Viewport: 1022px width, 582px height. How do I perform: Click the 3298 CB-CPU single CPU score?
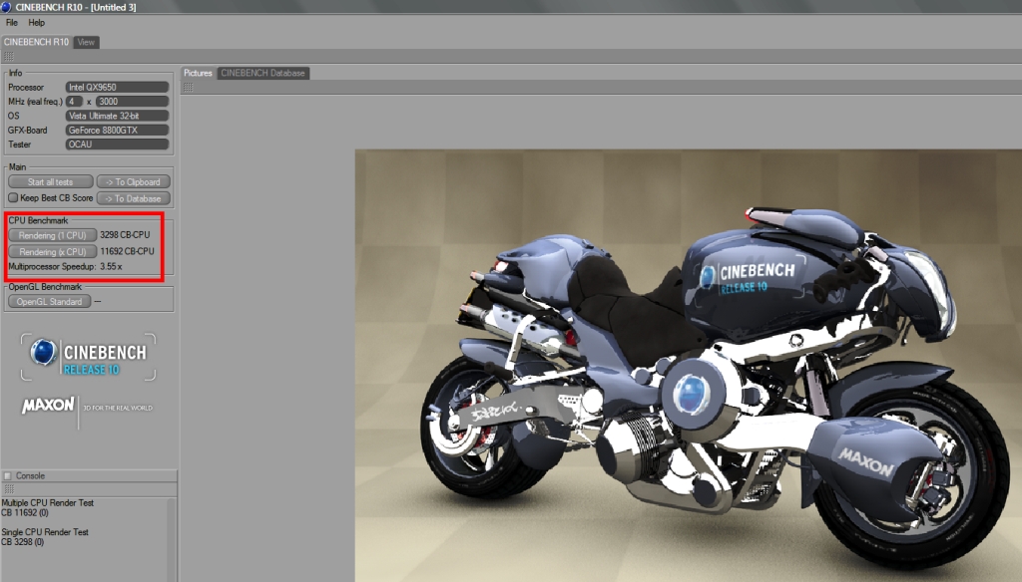(x=125, y=235)
